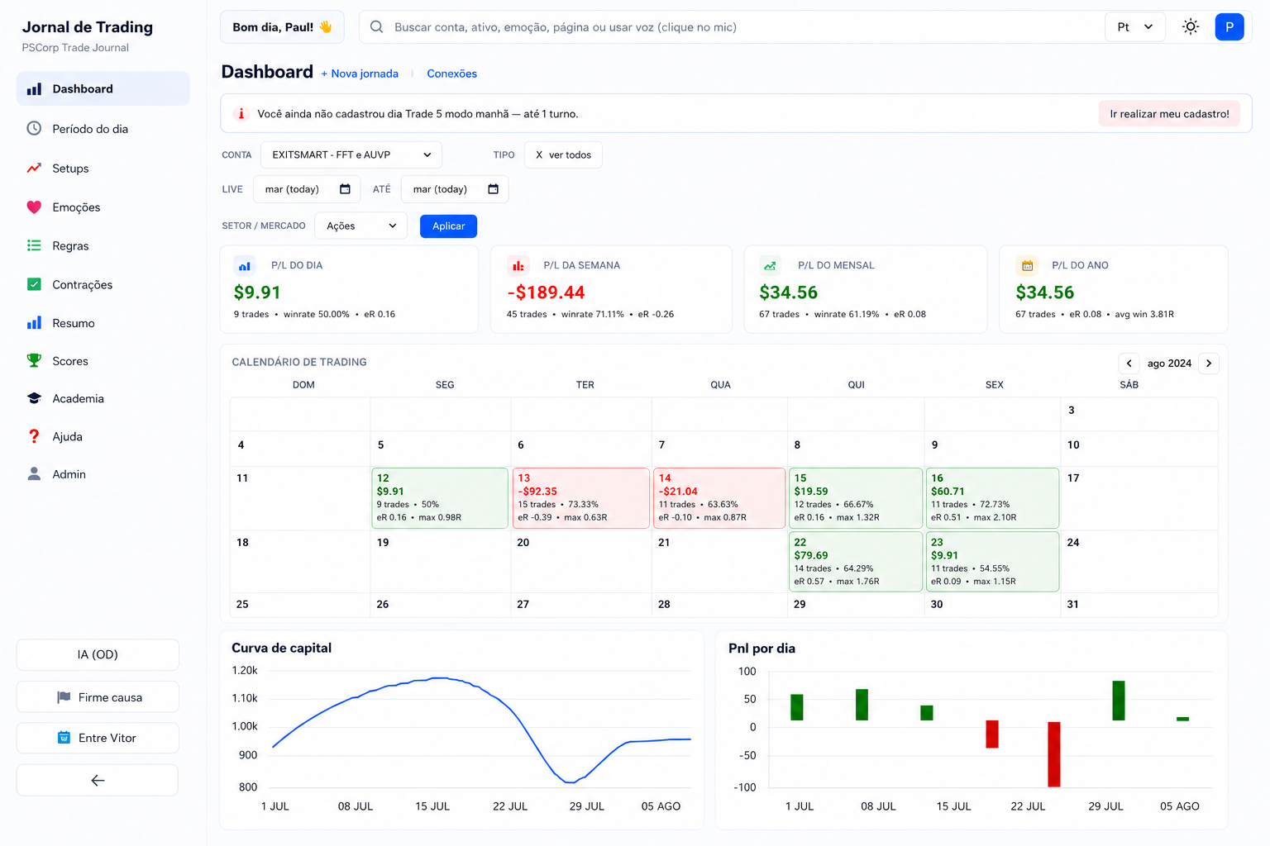Screen dimensions: 1270x846
Task: Open the Ações market dropdown
Action: pos(361,226)
